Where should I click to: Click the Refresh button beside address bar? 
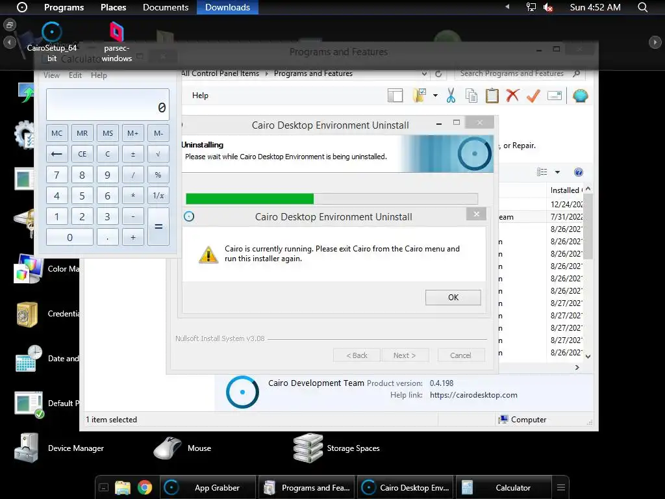[438, 74]
